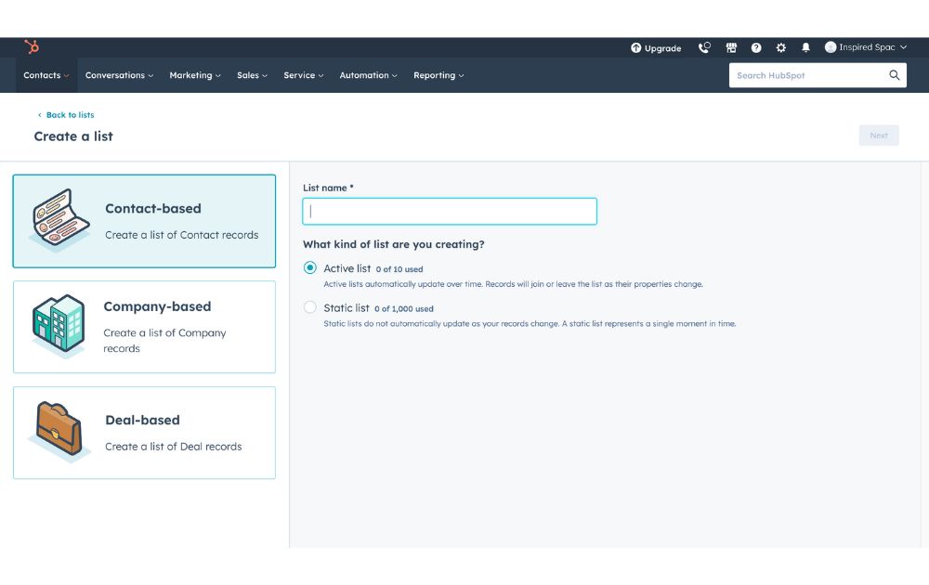Go back via Back to lists link
This screenshot has width=929, height=585.
point(66,115)
